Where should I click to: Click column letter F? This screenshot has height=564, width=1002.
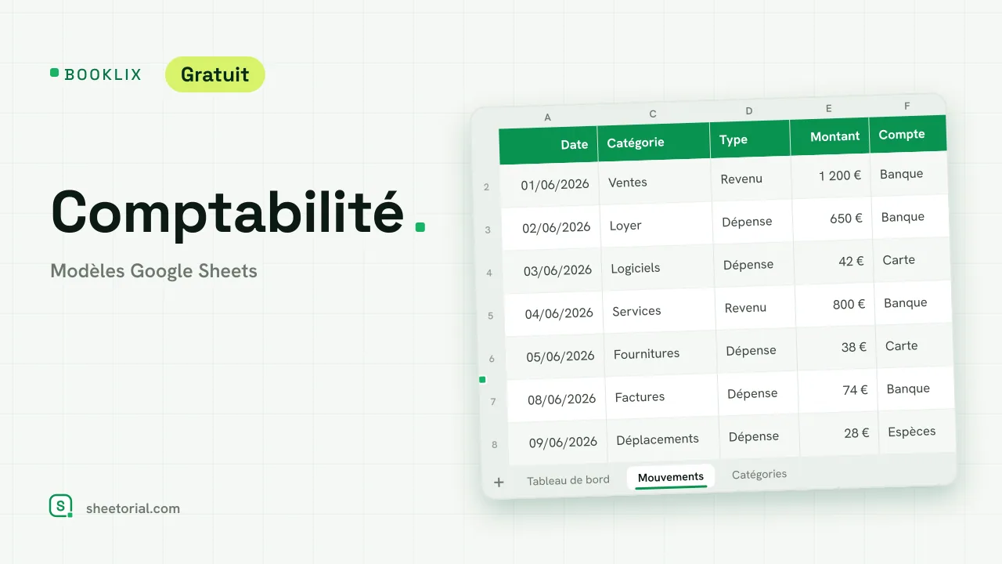pos(906,106)
